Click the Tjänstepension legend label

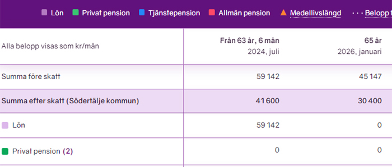(174, 13)
